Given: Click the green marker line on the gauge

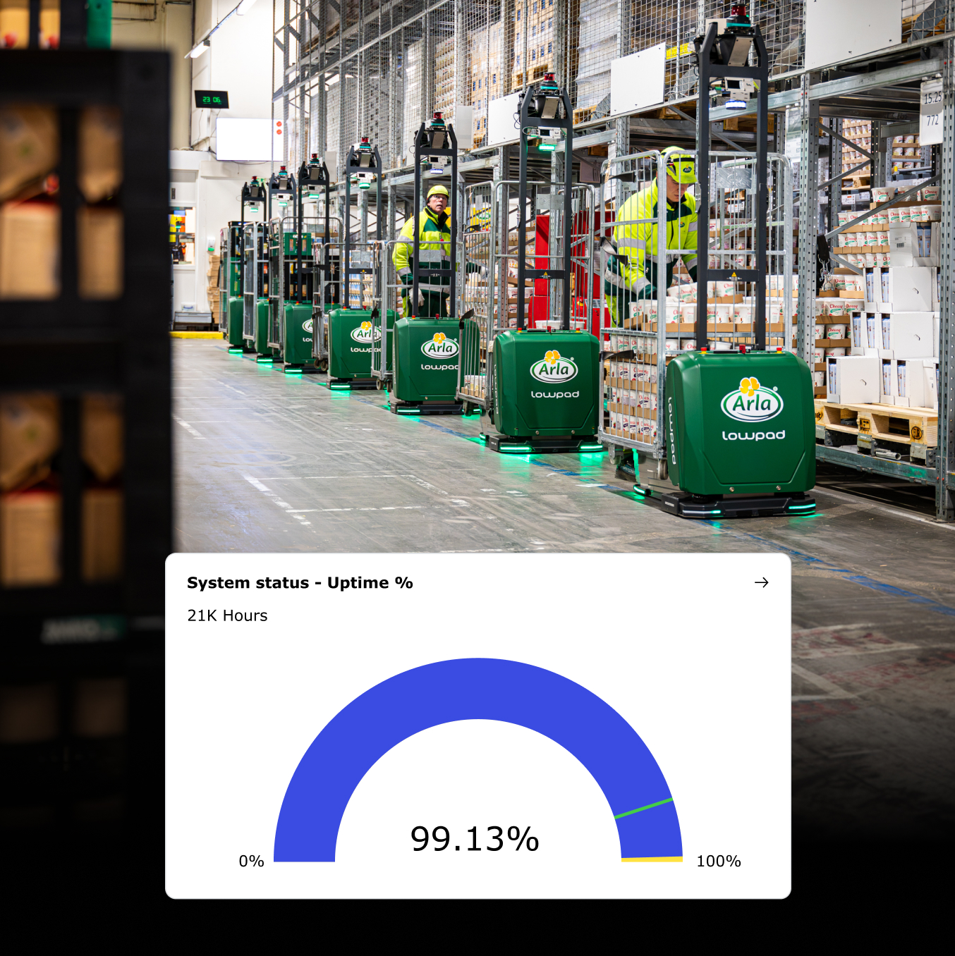Looking at the screenshot, I should (x=643, y=809).
